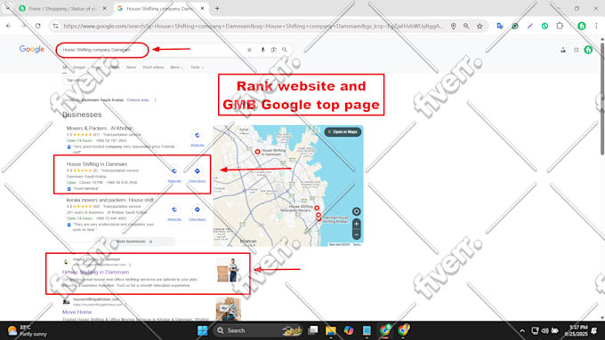Open Google Translate extension icon
This screenshot has height=340, width=605.
[x=500, y=26]
